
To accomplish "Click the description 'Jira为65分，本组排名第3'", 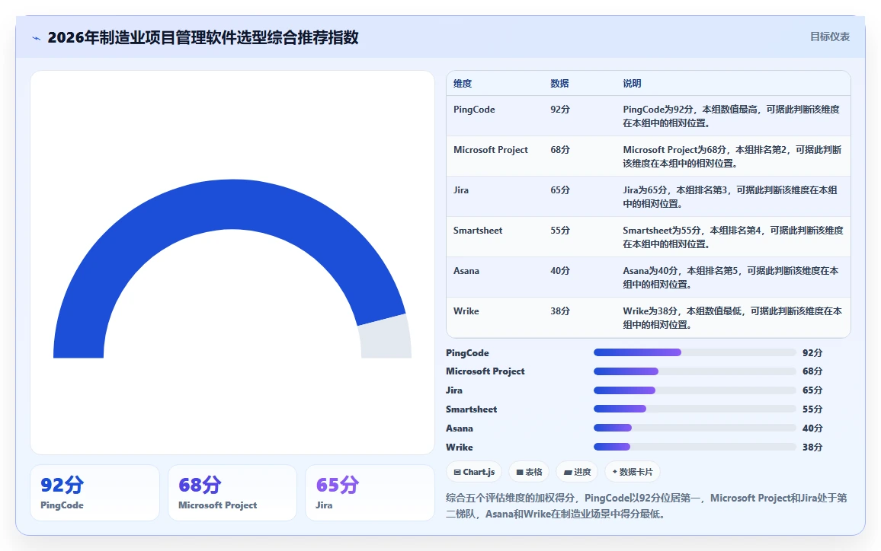I will (x=730, y=197).
